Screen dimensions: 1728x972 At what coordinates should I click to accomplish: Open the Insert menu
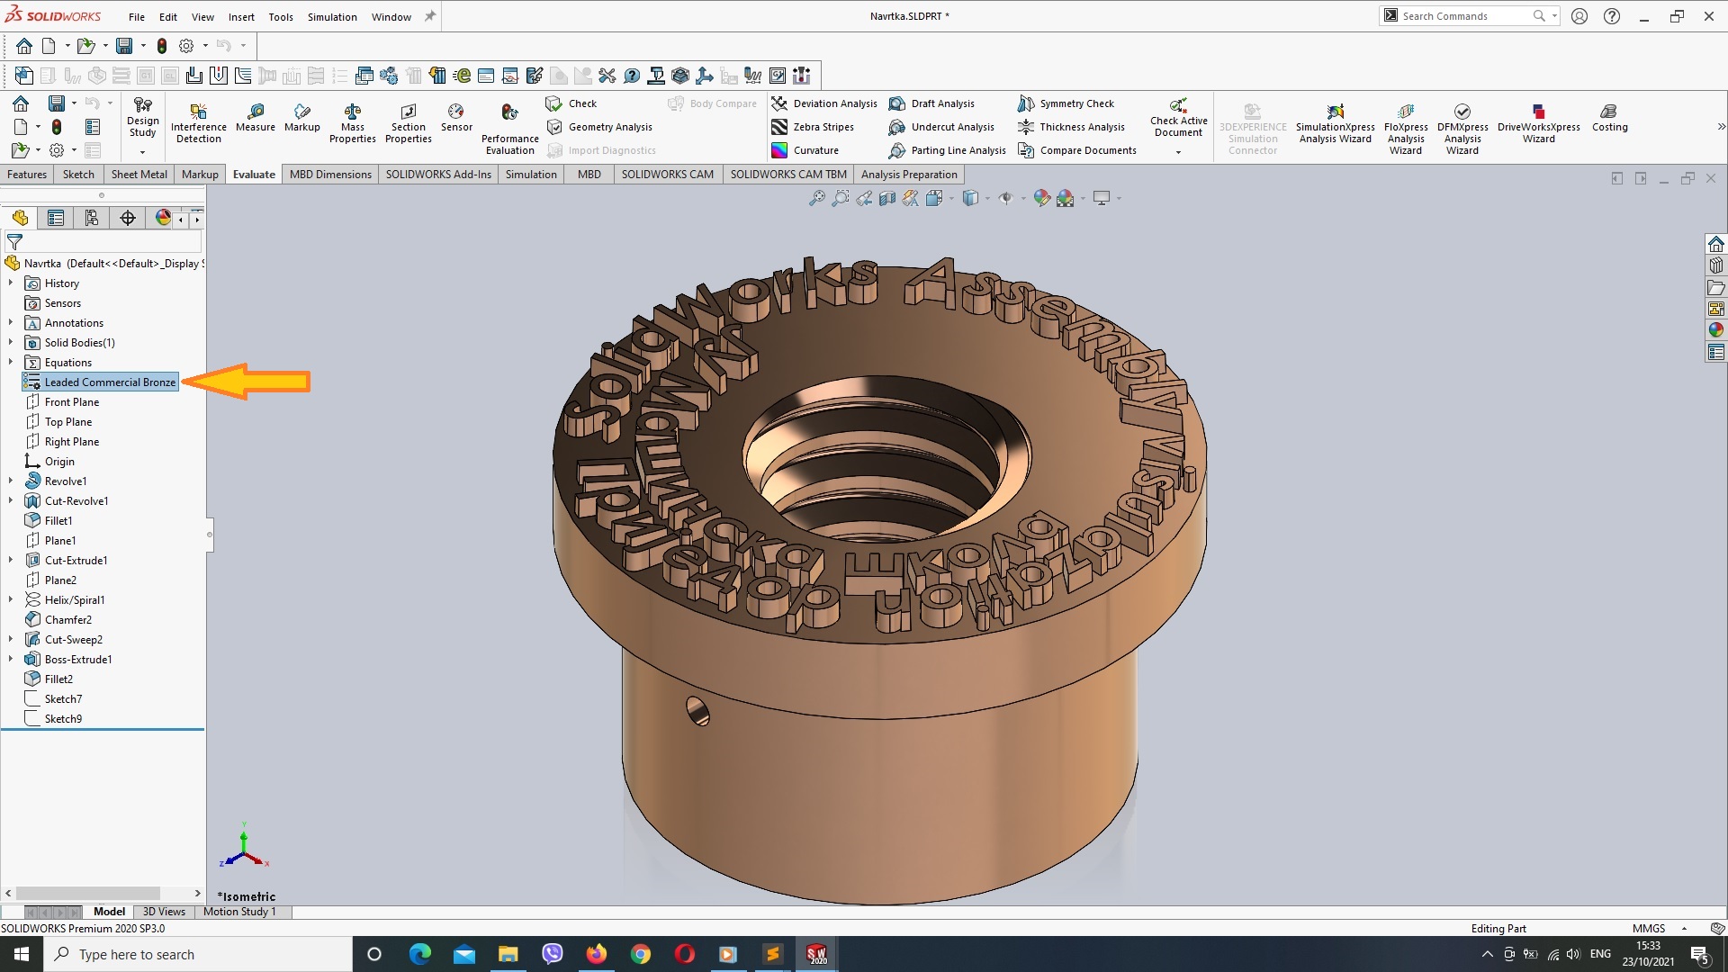(x=241, y=17)
